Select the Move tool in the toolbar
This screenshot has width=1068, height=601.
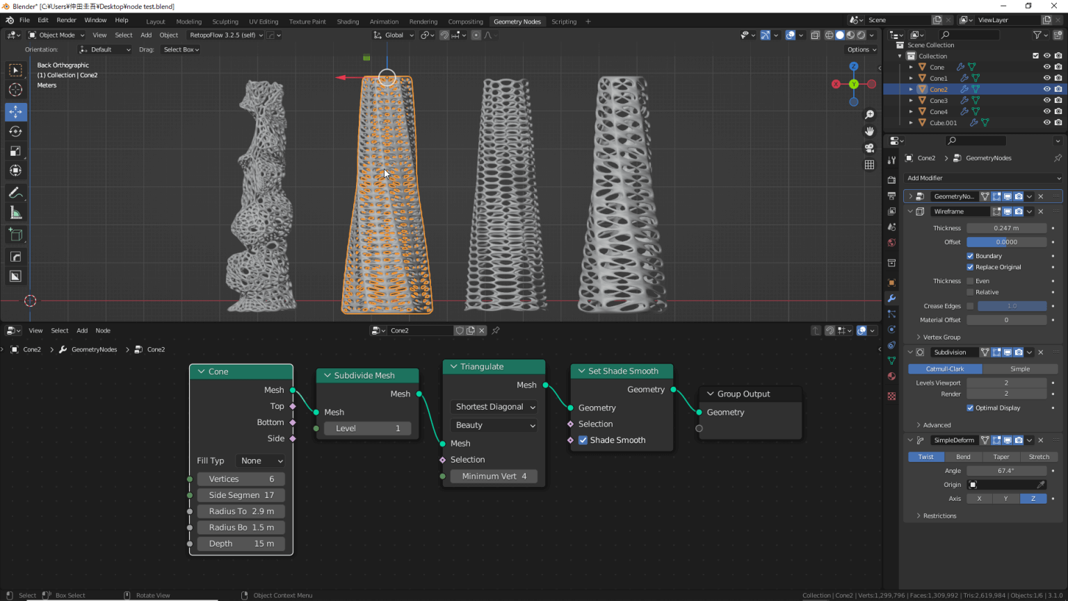coord(15,111)
